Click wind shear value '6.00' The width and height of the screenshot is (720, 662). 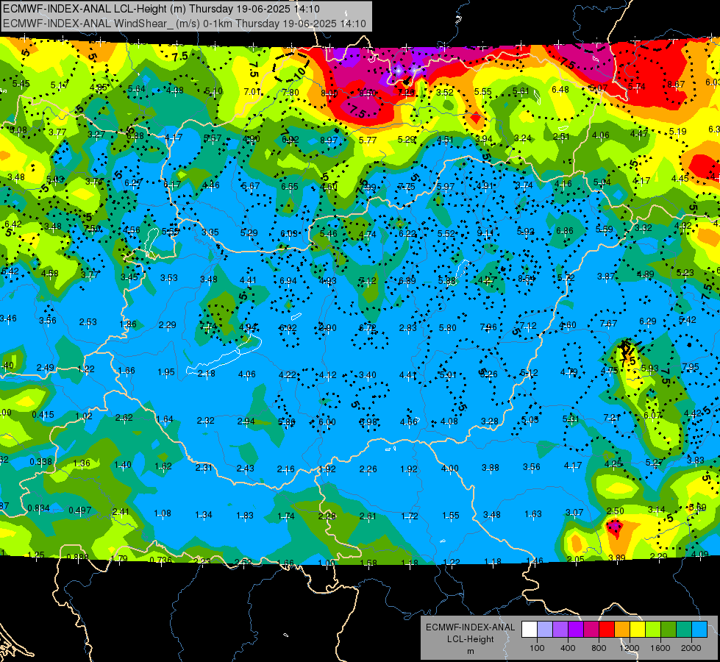pos(327,421)
